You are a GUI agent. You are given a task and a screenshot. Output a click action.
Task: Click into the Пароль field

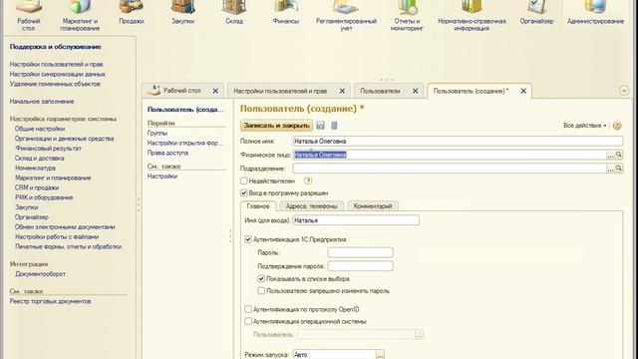pyautogui.click(x=361, y=252)
